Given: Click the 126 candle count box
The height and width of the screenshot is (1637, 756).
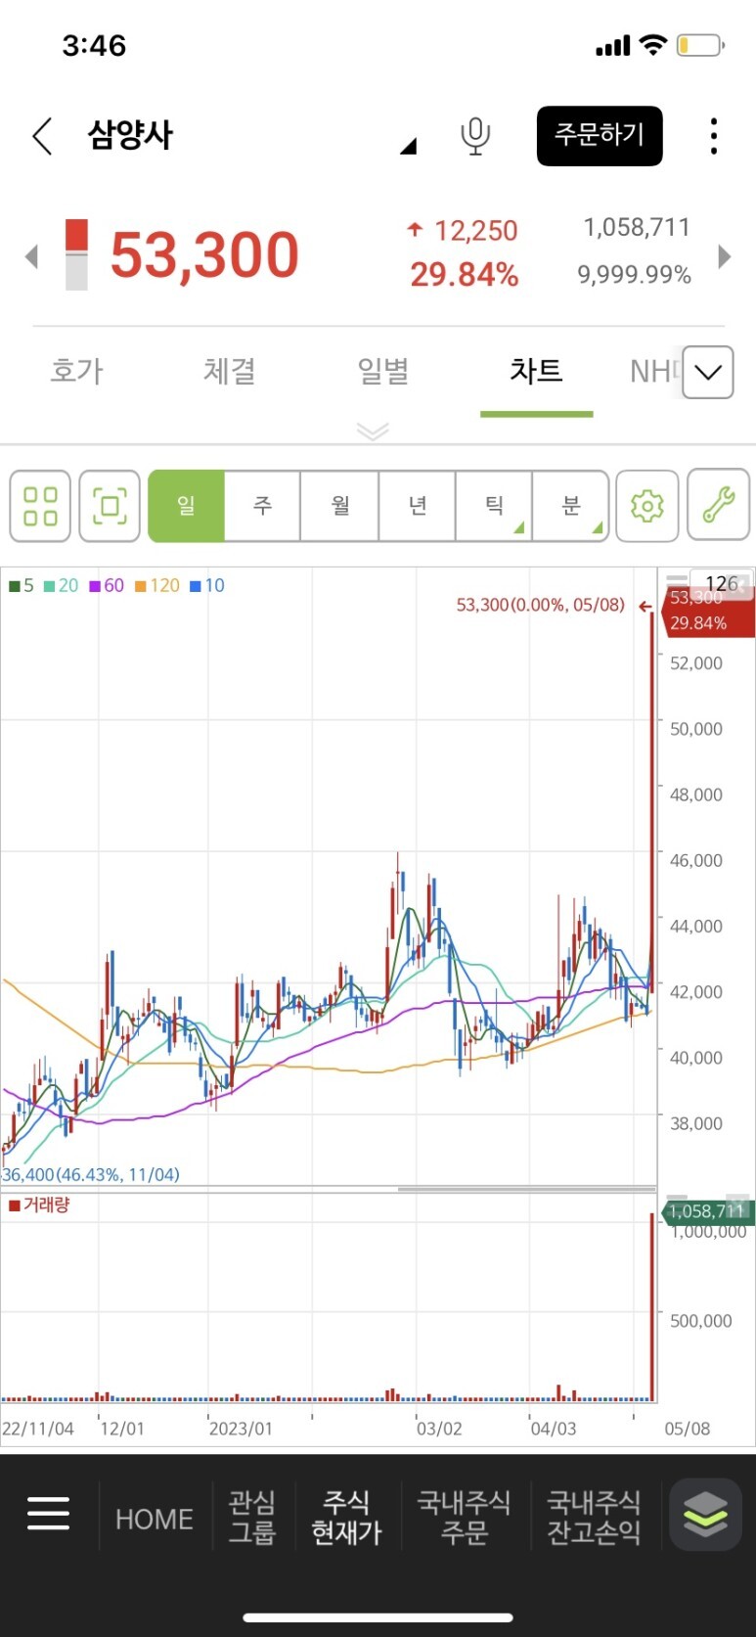Looking at the screenshot, I should point(722,583).
